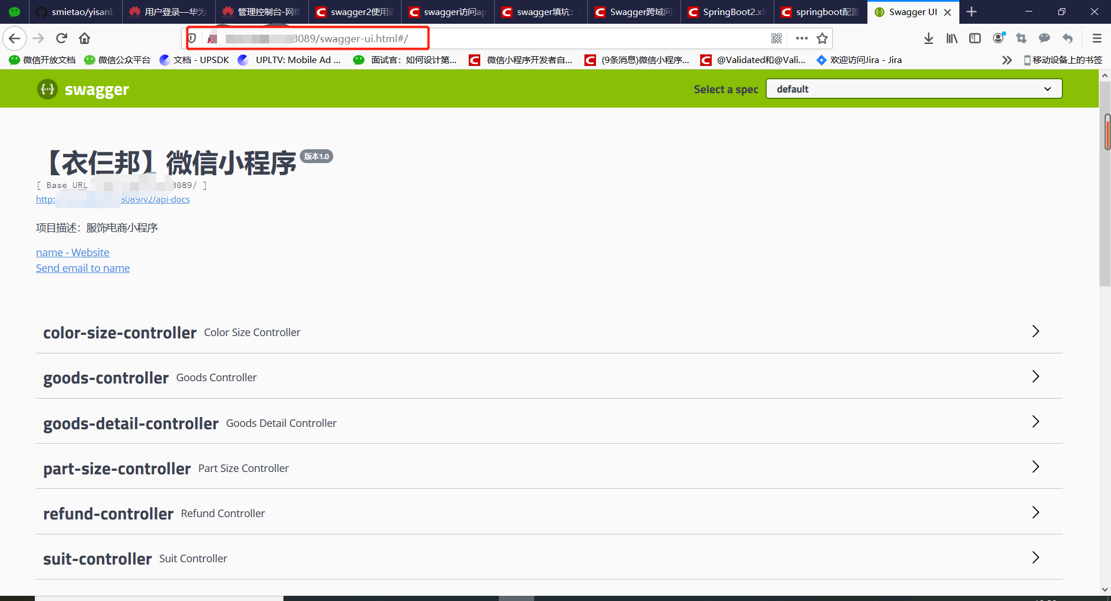Switch to the 用户登录—华为 tab
This screenshot has height=601, width=1111.
click(168, 12)
